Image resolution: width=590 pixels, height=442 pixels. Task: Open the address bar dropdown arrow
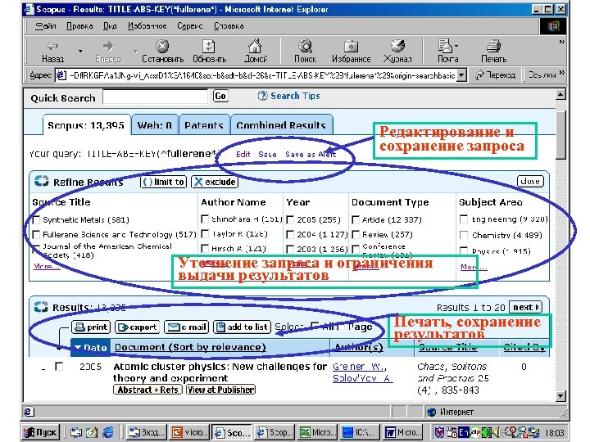pyautogui.click(x=462, y=75)
